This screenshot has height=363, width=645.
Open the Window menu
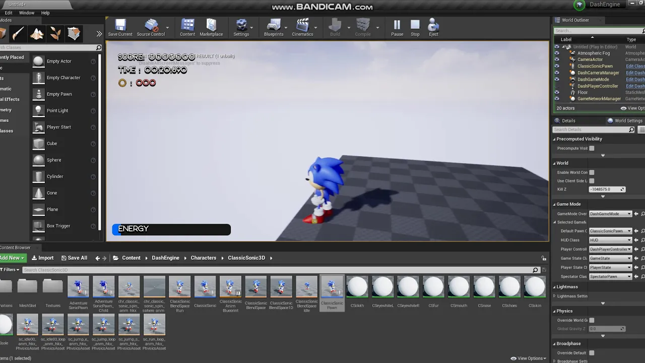pos(27,13)
